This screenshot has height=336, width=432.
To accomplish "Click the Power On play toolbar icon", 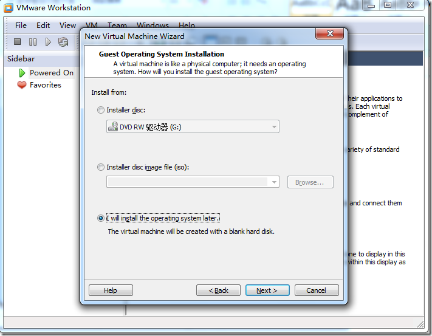I will tap(48, 42).
